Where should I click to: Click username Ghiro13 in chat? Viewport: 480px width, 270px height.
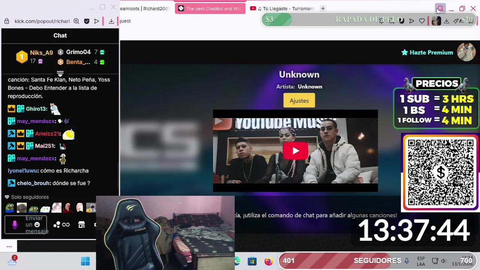[x=36, y=109]
